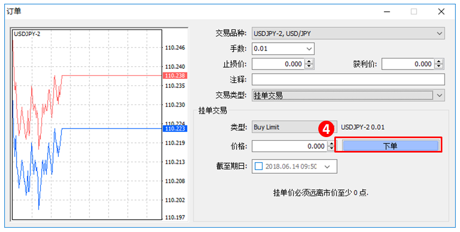Open the 交易类型 order type dropdown
460x232 pixels.
439,95
